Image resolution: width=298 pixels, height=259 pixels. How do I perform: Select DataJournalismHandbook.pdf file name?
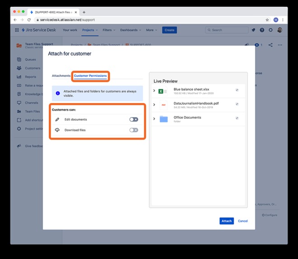(x=196, y=103)
